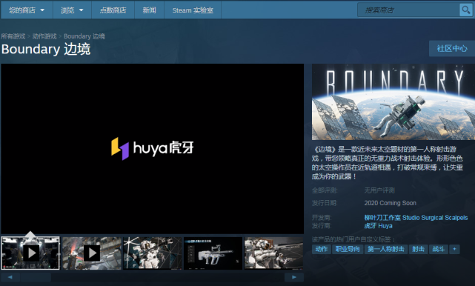Click the search magnifier icon

(x=466, y=10)
